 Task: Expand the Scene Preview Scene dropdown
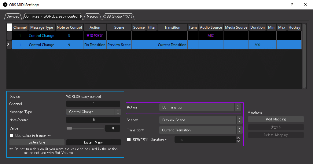[201, 120]
